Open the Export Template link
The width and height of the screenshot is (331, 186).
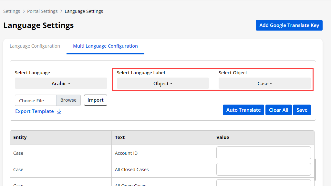coord(35,111)
